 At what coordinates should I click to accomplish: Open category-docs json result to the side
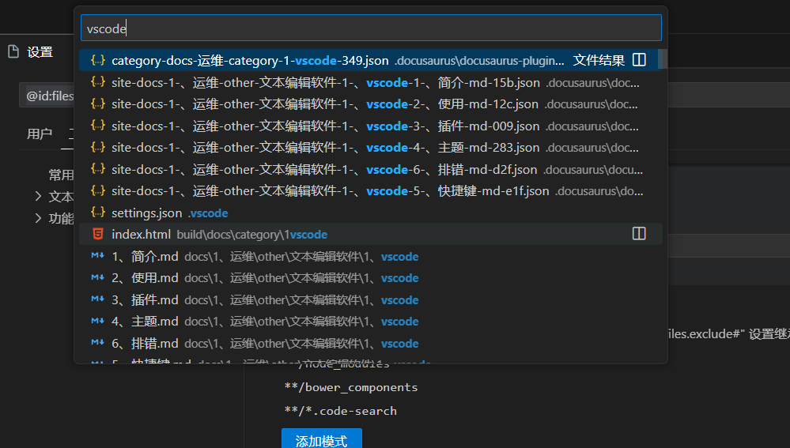[x=639, y=60]
